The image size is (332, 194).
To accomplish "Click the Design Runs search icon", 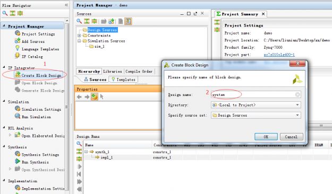I will pos(79,144).
